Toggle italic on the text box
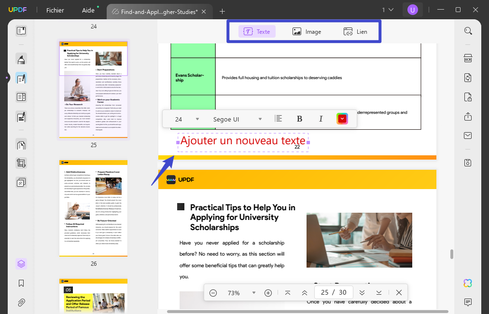The width and height of the screenshot is (489, 314). tap(321, 119)
